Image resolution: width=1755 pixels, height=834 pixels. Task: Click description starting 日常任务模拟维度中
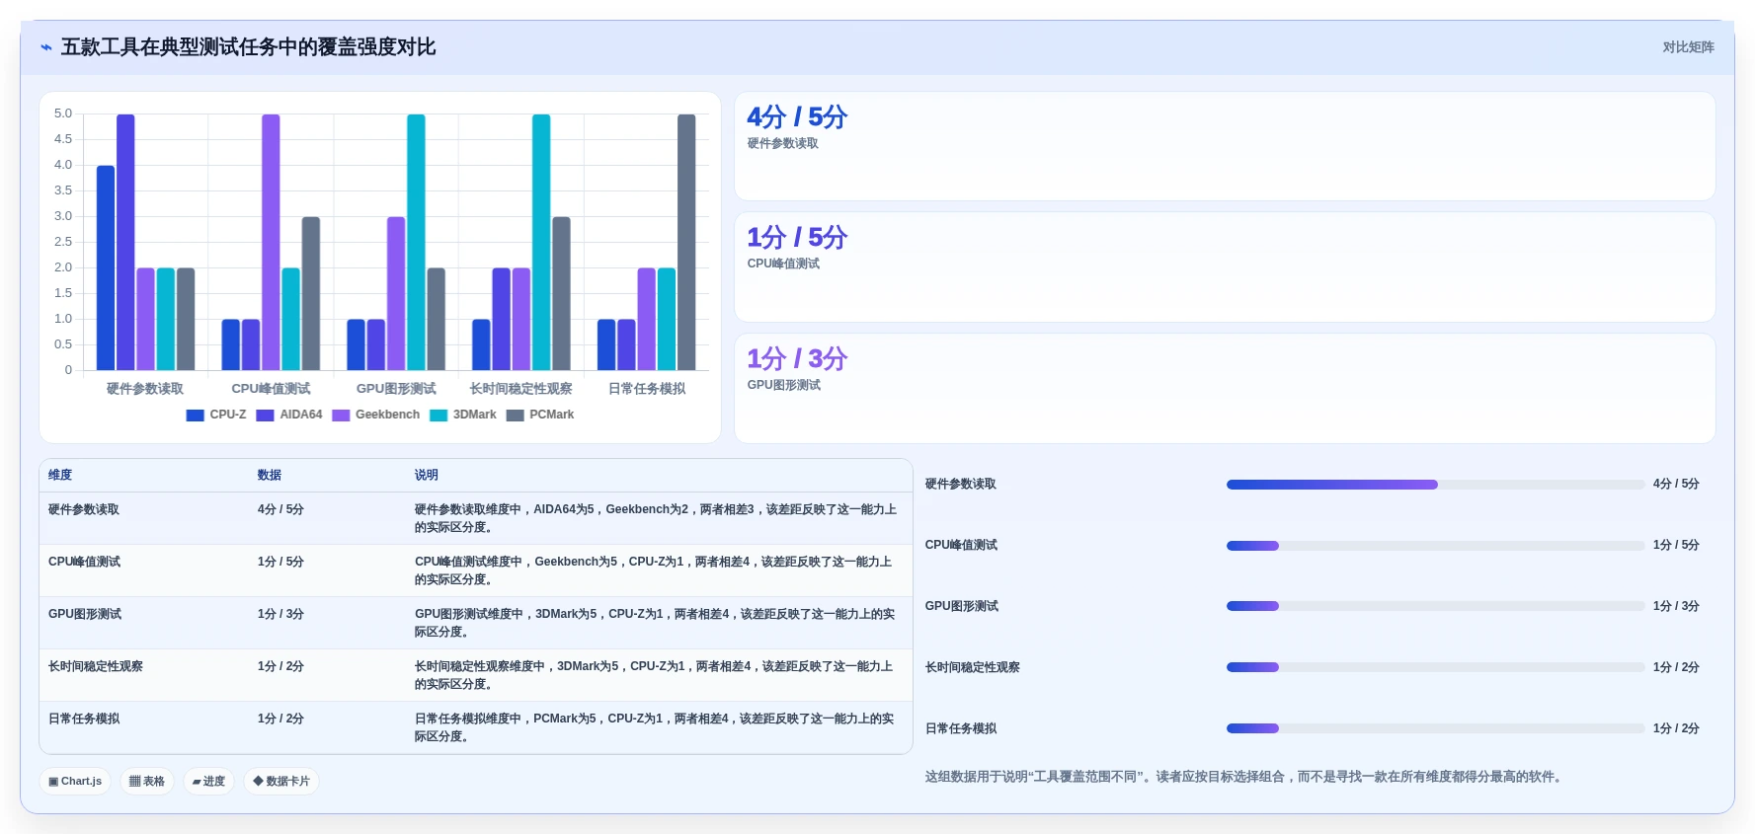pos(655,727)
